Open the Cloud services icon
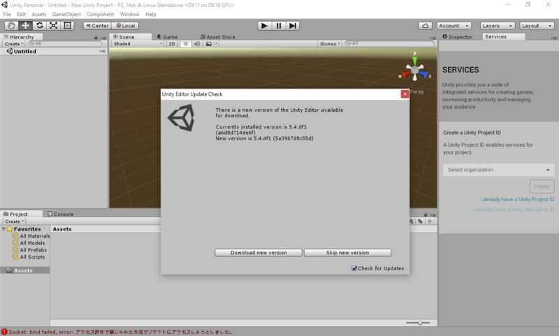This screenshot has height=336, width=559. [x=426, y=26]
